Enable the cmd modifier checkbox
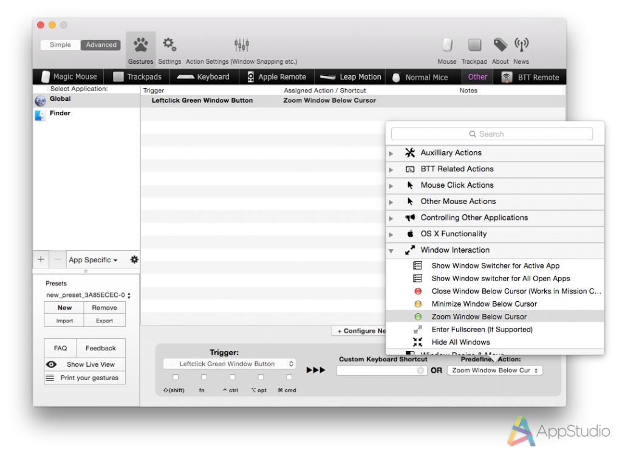The height and width of the screenshot is (453, 622). [x=289, y=378]
